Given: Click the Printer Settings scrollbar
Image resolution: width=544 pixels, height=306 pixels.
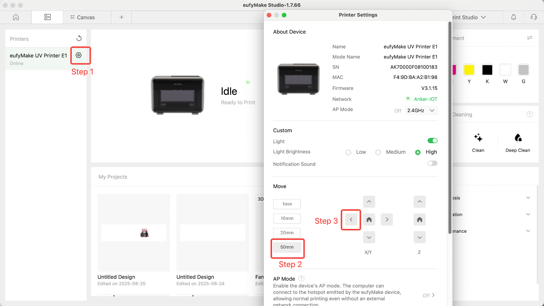Looking at the screenshot, I should [x=450, y=127].
